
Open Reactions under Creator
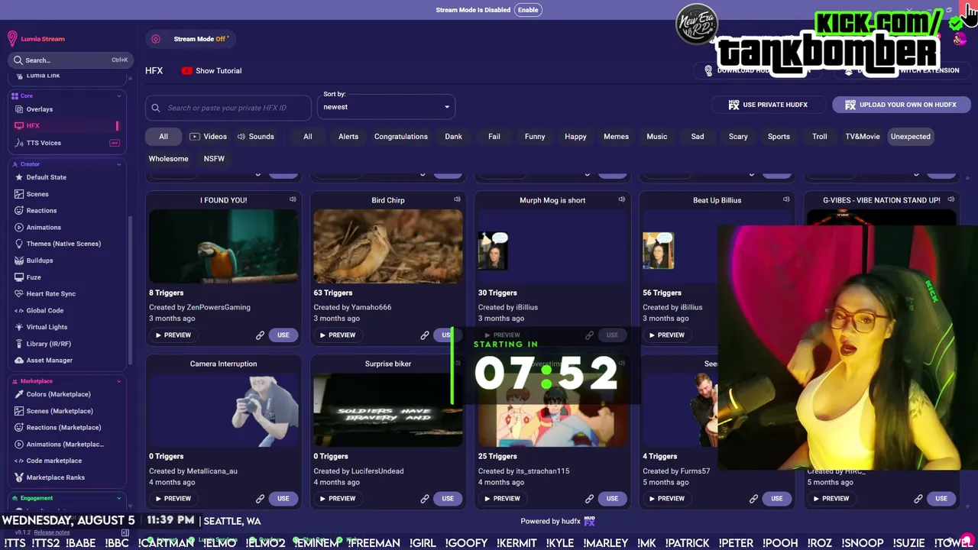point(41,211)
